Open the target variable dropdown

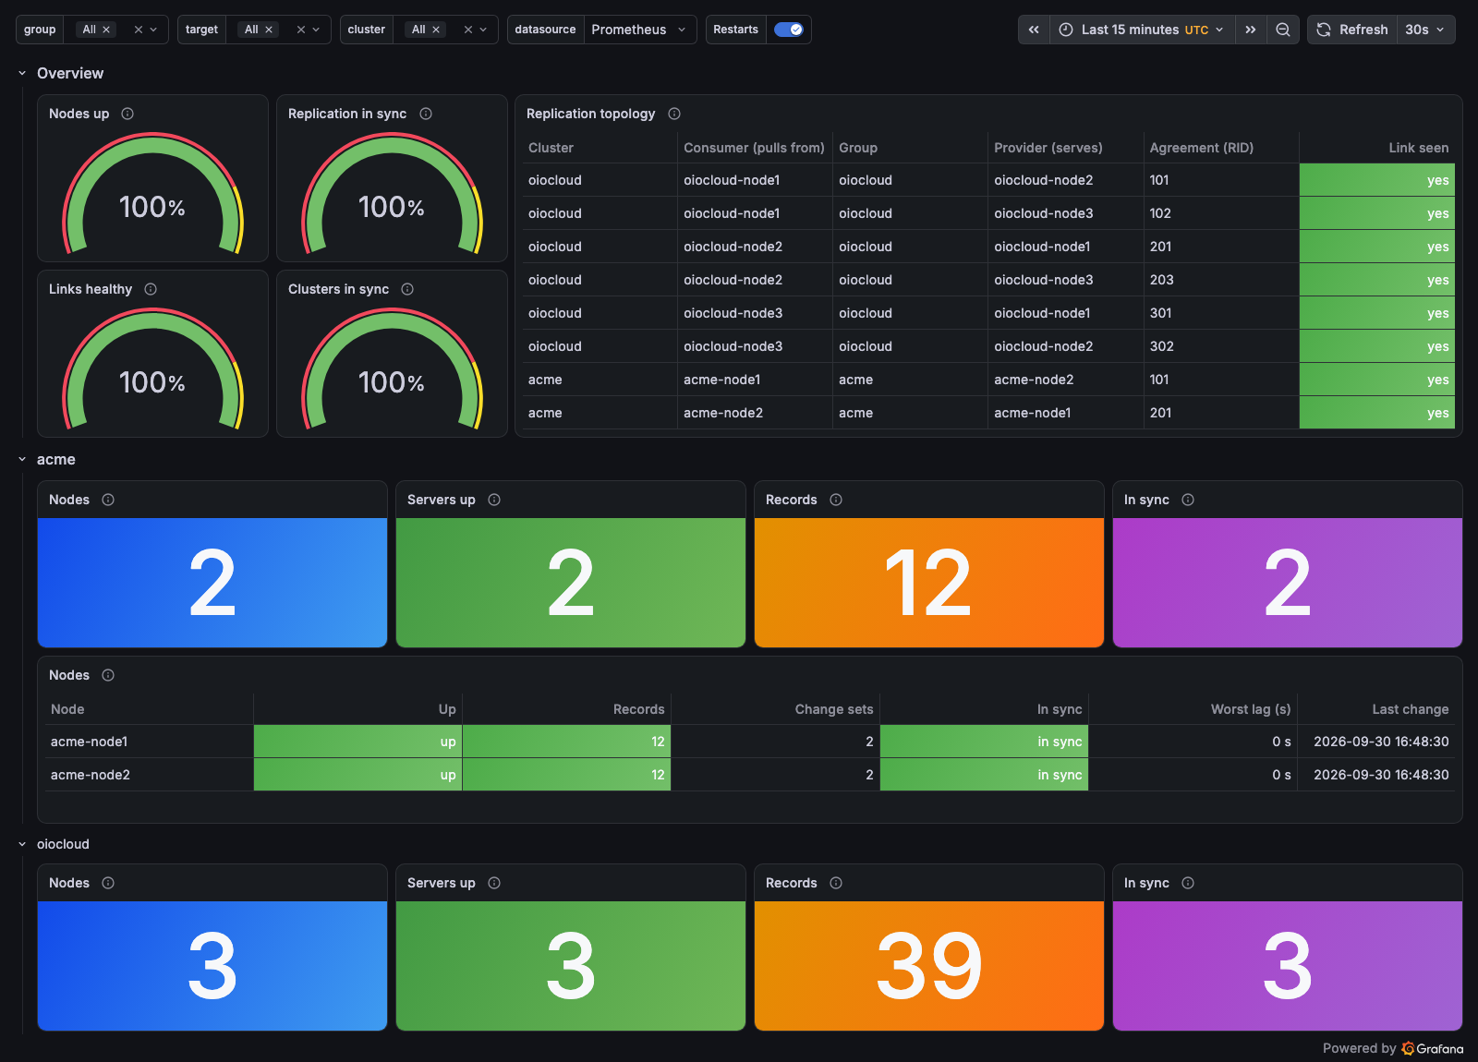(316, 30)
